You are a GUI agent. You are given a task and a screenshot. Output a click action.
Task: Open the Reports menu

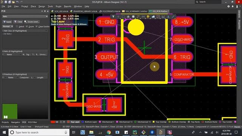coord(68,6)
